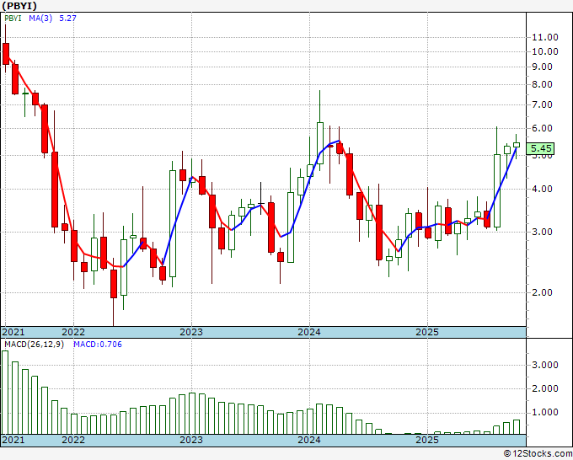573x460 pixels.
Task: Click 2023 on the price chart timeline
Action: click(191, 332)
